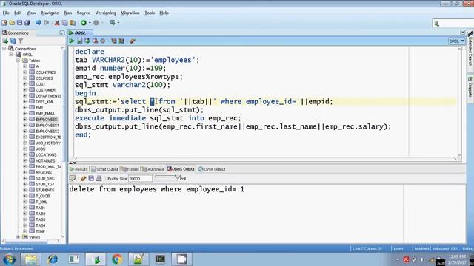Switch to the Explain tab
The width and height of the screenshot is (474, 266).
pos(130,169)
